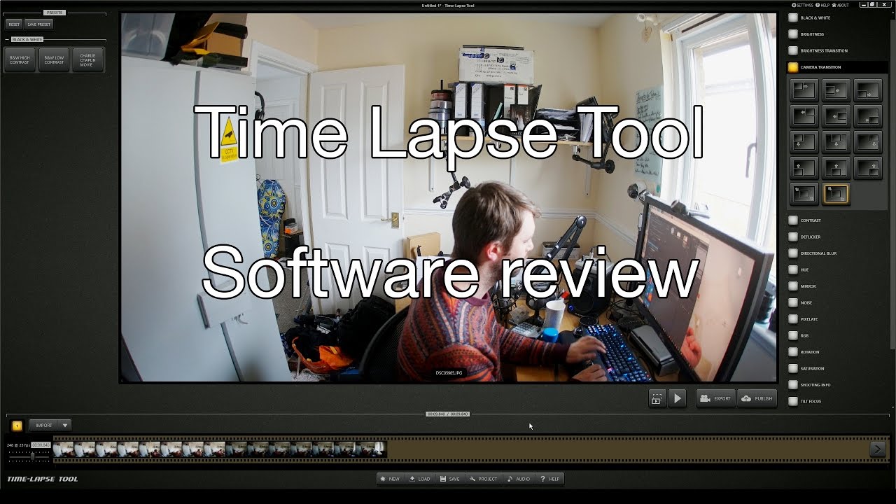The width and height of the screenshot is (896, 504).
Task: Select pan-left from middle-right camera transition
Action: coord(836,116)
